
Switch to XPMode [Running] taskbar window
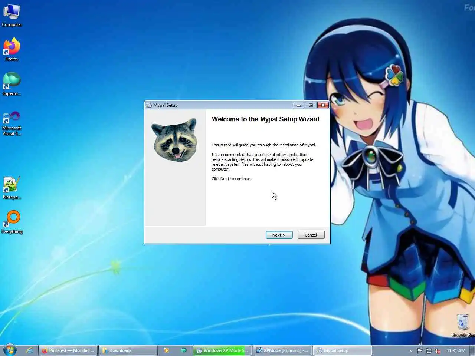point(282,350)
